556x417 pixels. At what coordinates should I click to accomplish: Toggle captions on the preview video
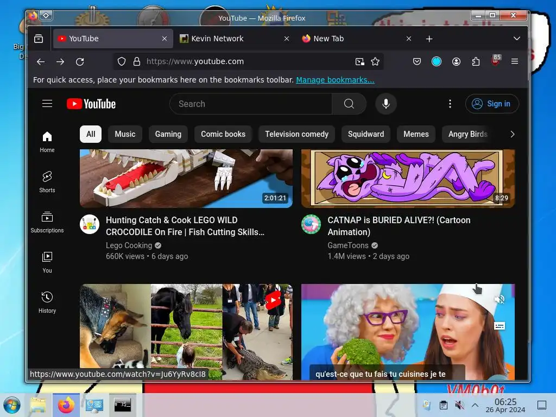[x=500, y=326]
